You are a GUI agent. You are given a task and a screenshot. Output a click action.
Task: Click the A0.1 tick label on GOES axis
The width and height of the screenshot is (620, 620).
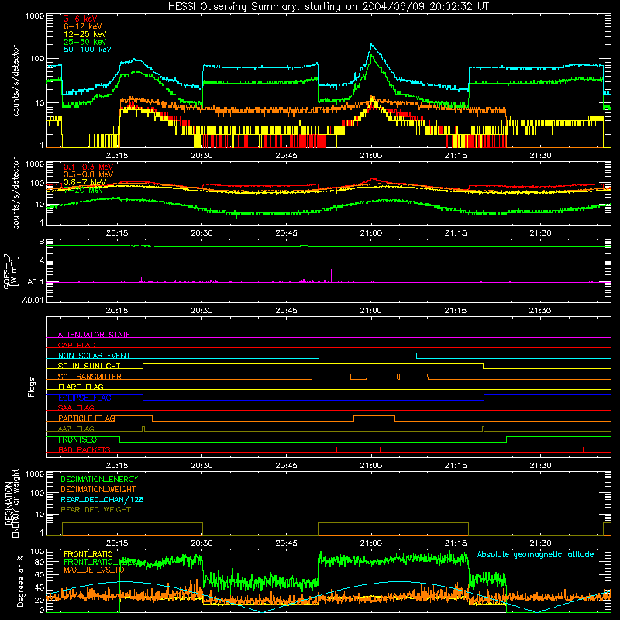pyautogui.click(x=35, y=282)
